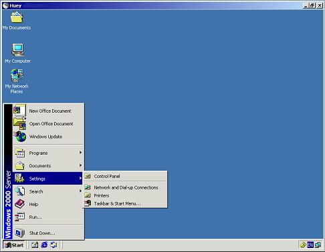Choose Shut Down... in the Start menu
This screenshot has width=325, height=252.
click(x=48, y=233)
